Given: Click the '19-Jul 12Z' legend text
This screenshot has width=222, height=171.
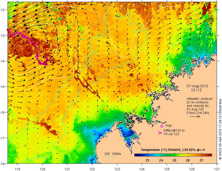Looking at the screenshot, I should (171, 134).
